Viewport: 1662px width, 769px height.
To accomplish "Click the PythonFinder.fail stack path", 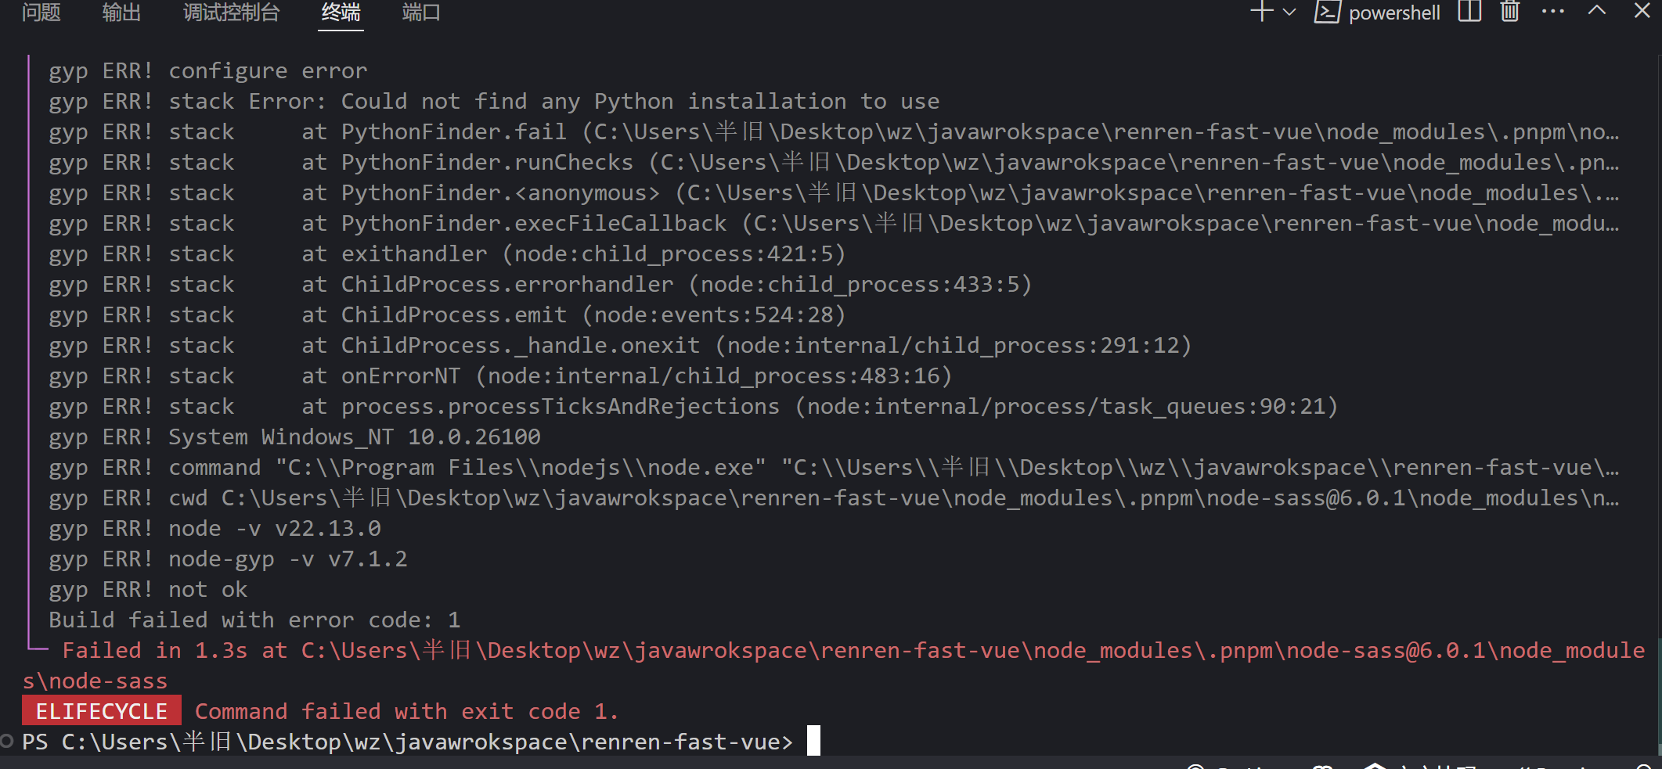I will pyautogui.click(x=834, y=132).
